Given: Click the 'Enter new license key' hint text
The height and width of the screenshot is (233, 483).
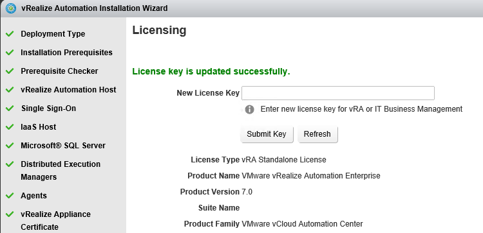Looking at the screenshot, I should coord(361,109).
